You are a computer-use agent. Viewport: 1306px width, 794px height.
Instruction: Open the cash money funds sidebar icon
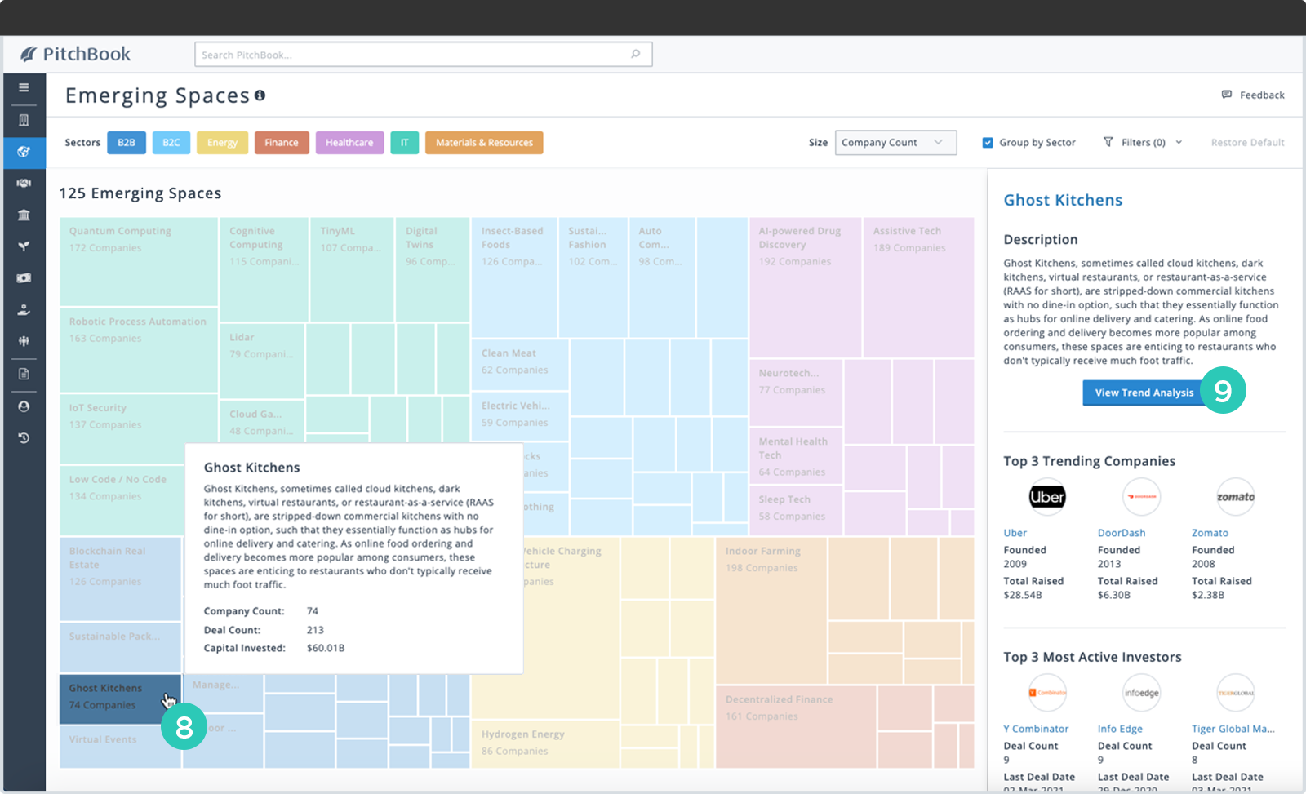point(24,278)
